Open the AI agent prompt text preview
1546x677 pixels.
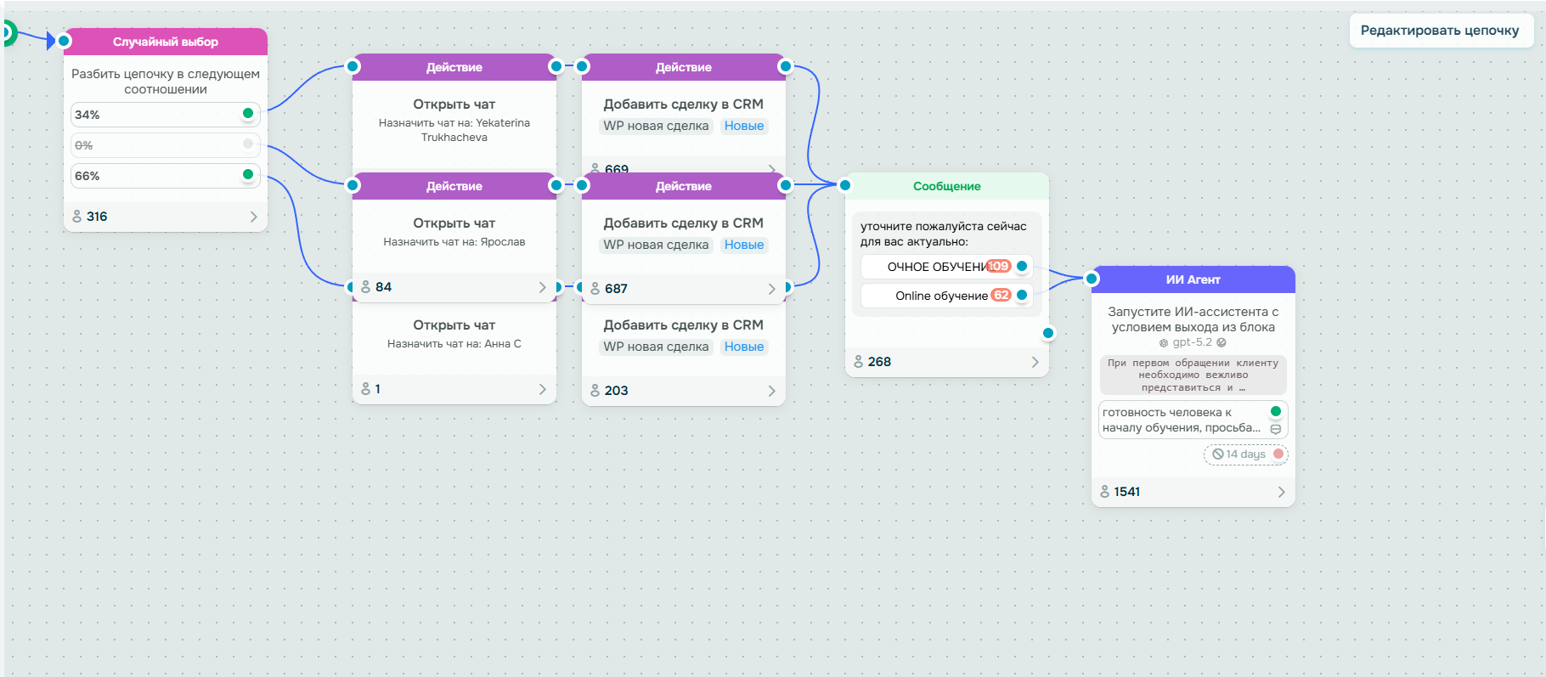1193,375
